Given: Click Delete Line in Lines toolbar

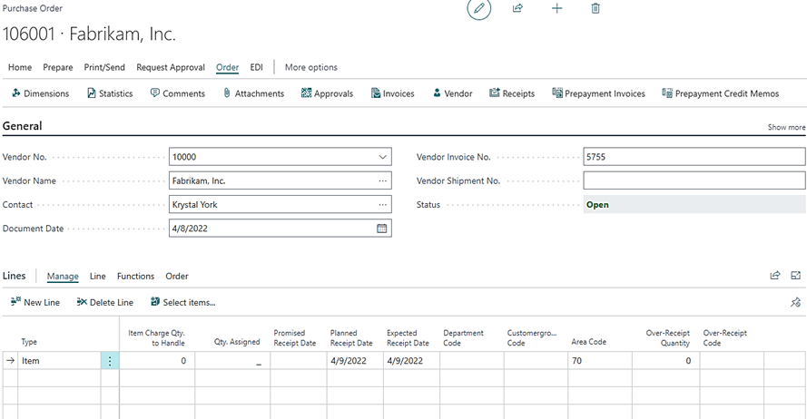Looking at the screenshot, I should click(x=105, y=302).
